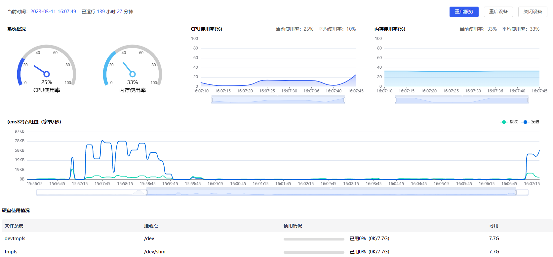The width and height of the screenshot is (553, 257).
Task: Click the 重启服务 button
Action: 464,12
